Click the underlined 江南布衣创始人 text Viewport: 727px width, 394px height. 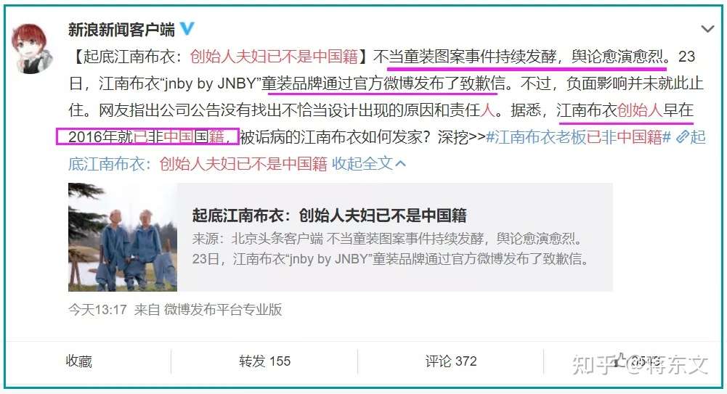click(609, 110)
